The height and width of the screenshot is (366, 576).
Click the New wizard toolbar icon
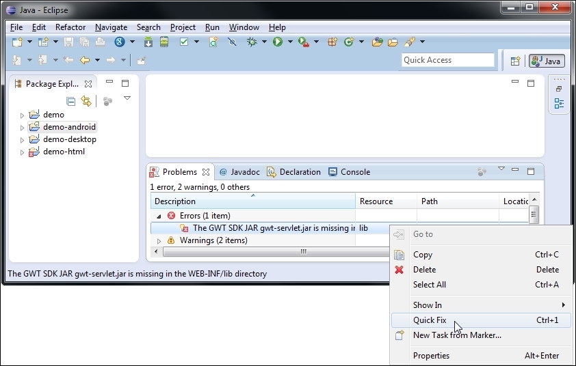[17, 42]
